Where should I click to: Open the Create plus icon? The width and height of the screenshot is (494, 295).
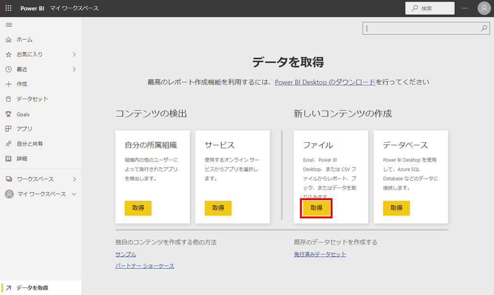tap(8, 84)
